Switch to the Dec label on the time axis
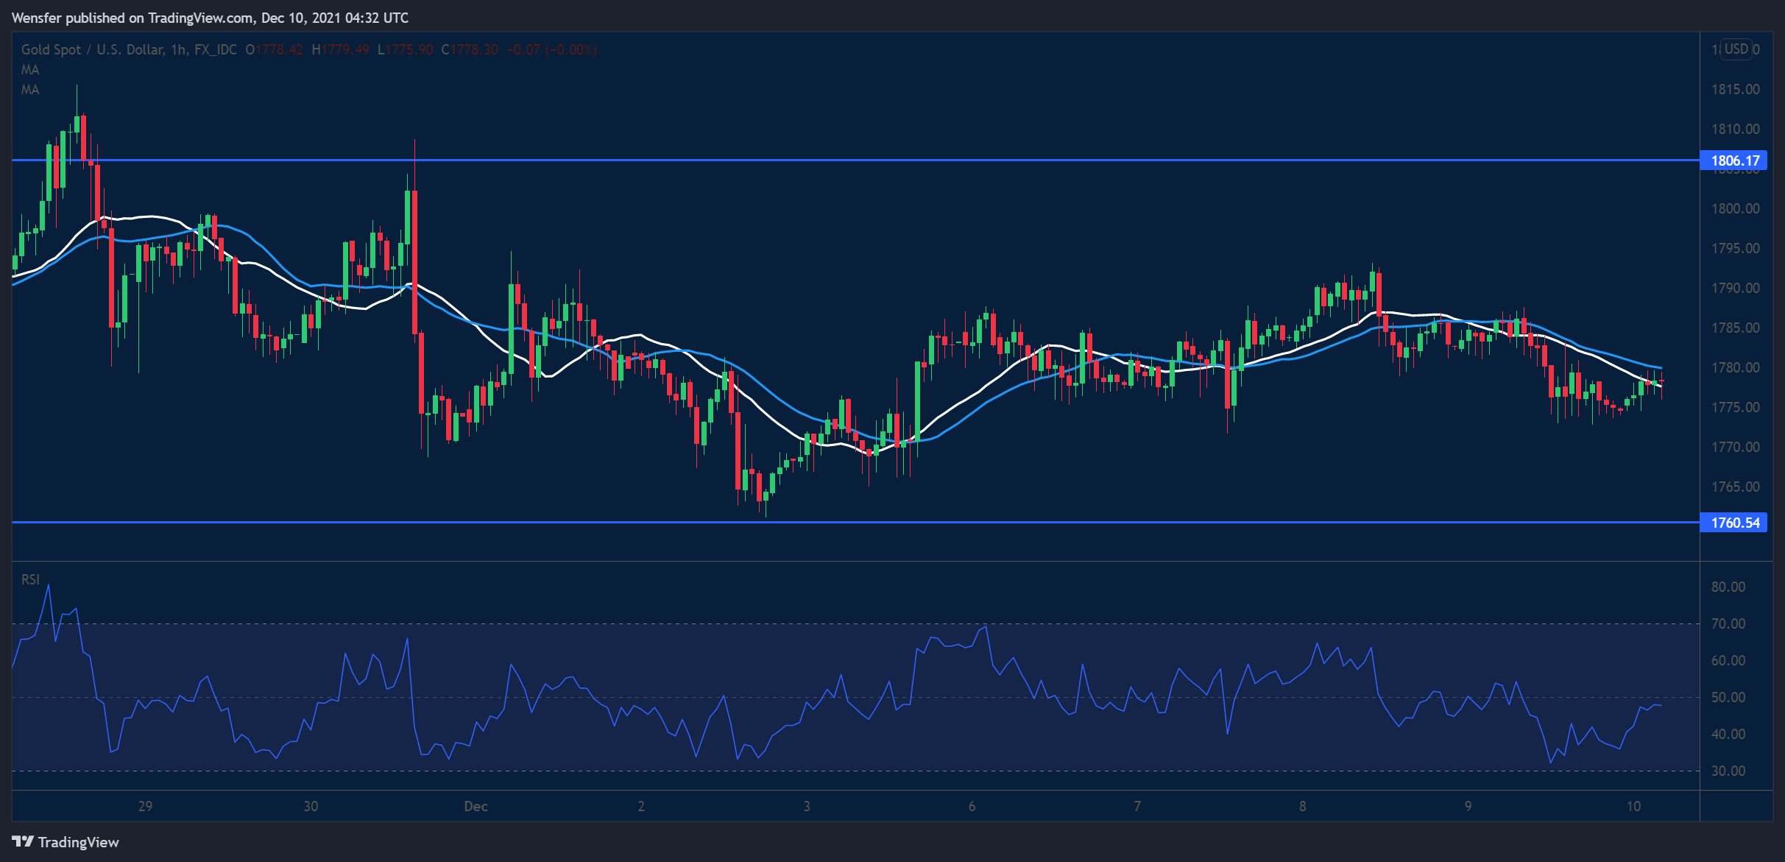Viewport: 1785px width, 862px height. (x=476, y=806)
